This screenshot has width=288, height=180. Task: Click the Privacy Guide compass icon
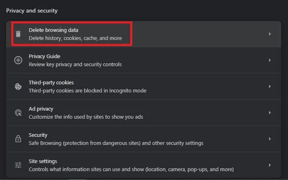(18, 60)
